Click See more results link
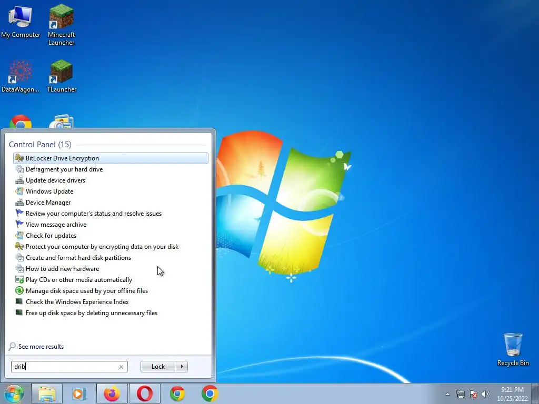The image size is (539, 404). 41,347
